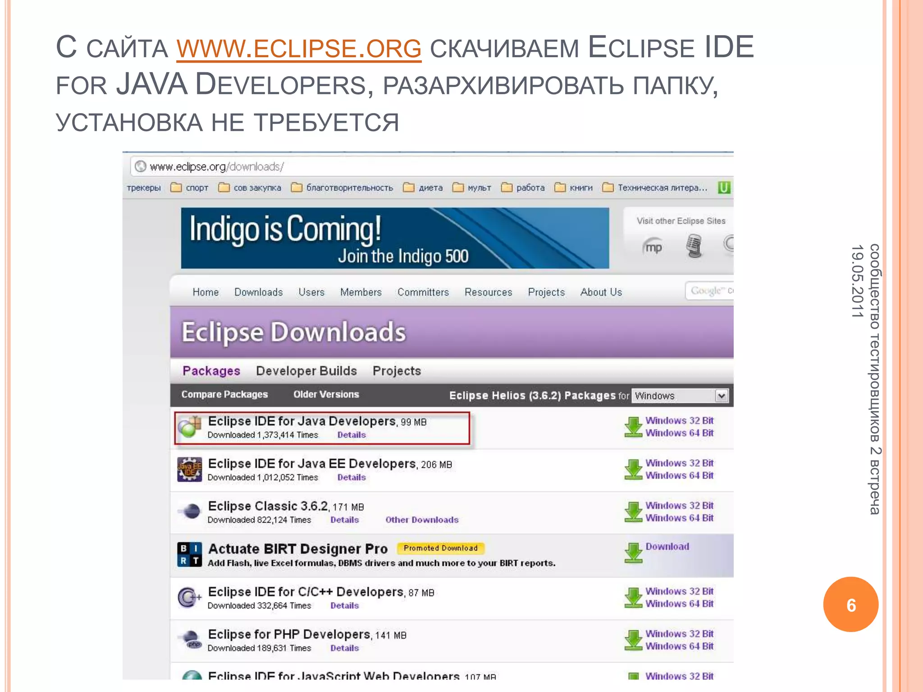This screenshot has height=692, width=923.
Task: Click the Eclipse Classic package icon
Action: [x=190, y=511]
